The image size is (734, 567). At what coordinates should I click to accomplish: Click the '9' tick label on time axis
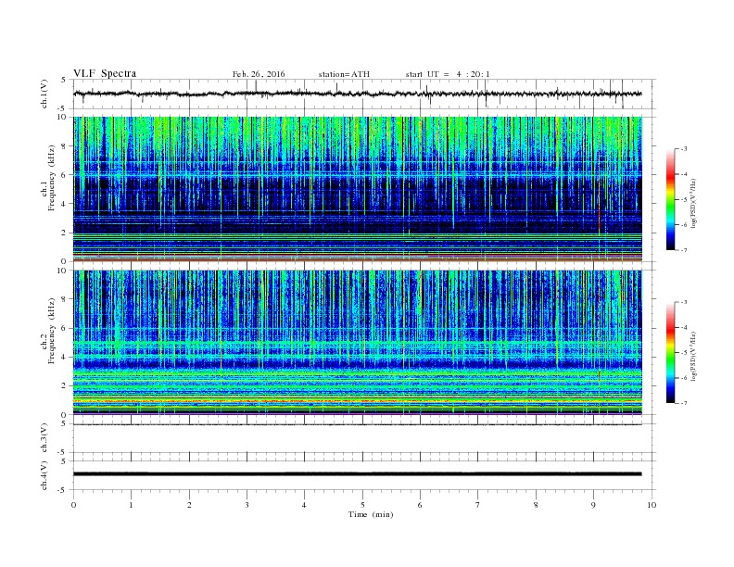[593, 505]
